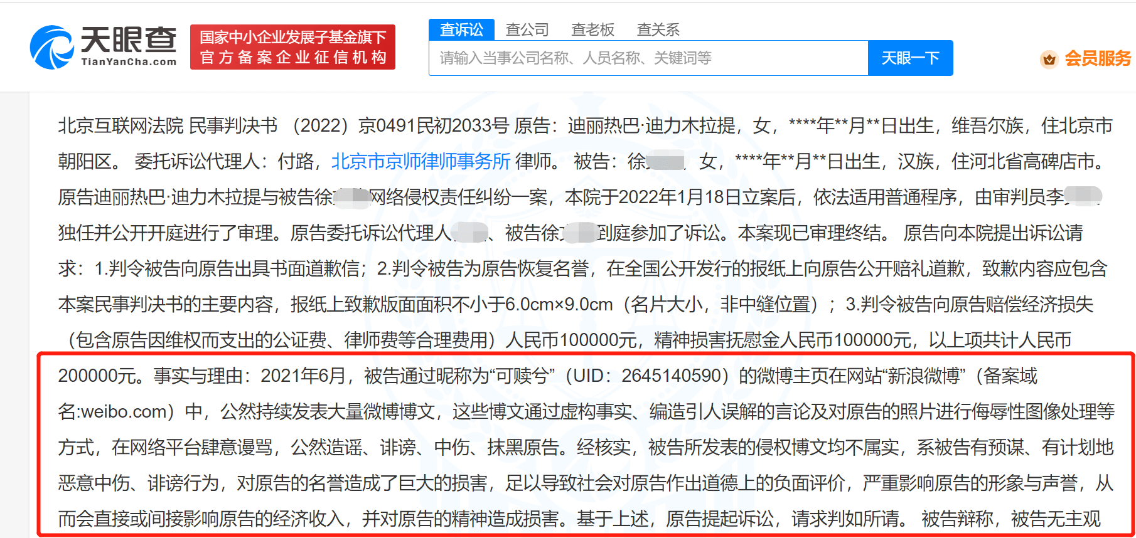Click the weibo.com domain text
Image resolution: width=1136 pixels, height=538 pixels.
click(124, 411)
